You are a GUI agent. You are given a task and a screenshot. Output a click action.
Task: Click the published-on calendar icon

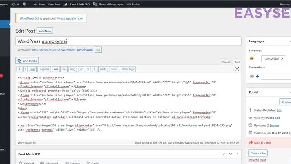[251, 133]
